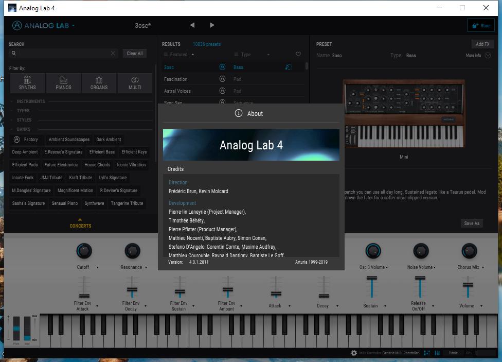Click the MIDI mapping mixer icon
Screen dimensions: 502x362
point(427,353)
